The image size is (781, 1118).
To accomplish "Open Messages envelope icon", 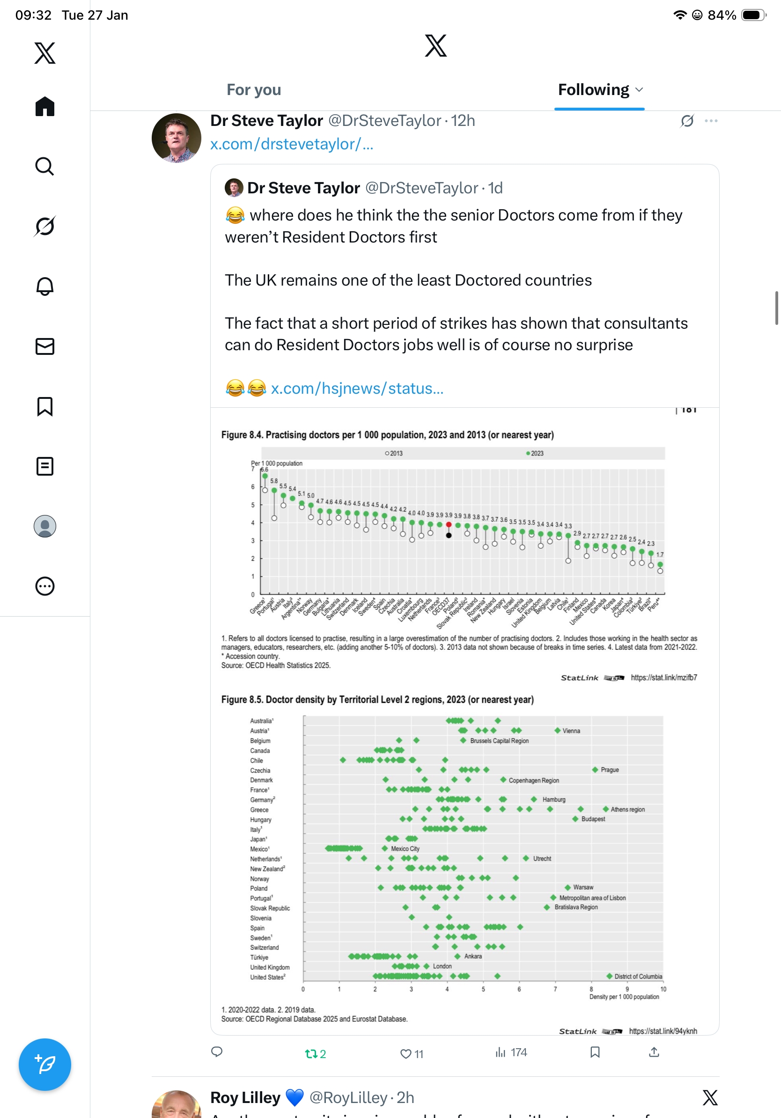I will (45, 346).
